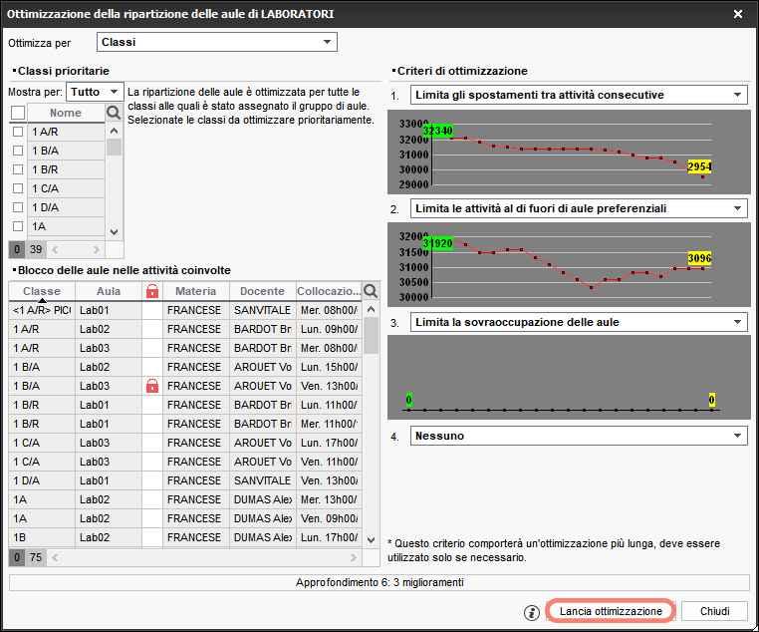Viewport: 759px width, 632px height.
Task: Toggle the select-all checkbox above Nome
Action: pyautogui.click(x=18, y=113)
